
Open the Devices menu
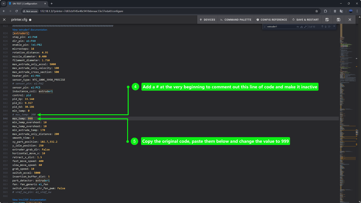pyautogui.click(x=207, y=20)
